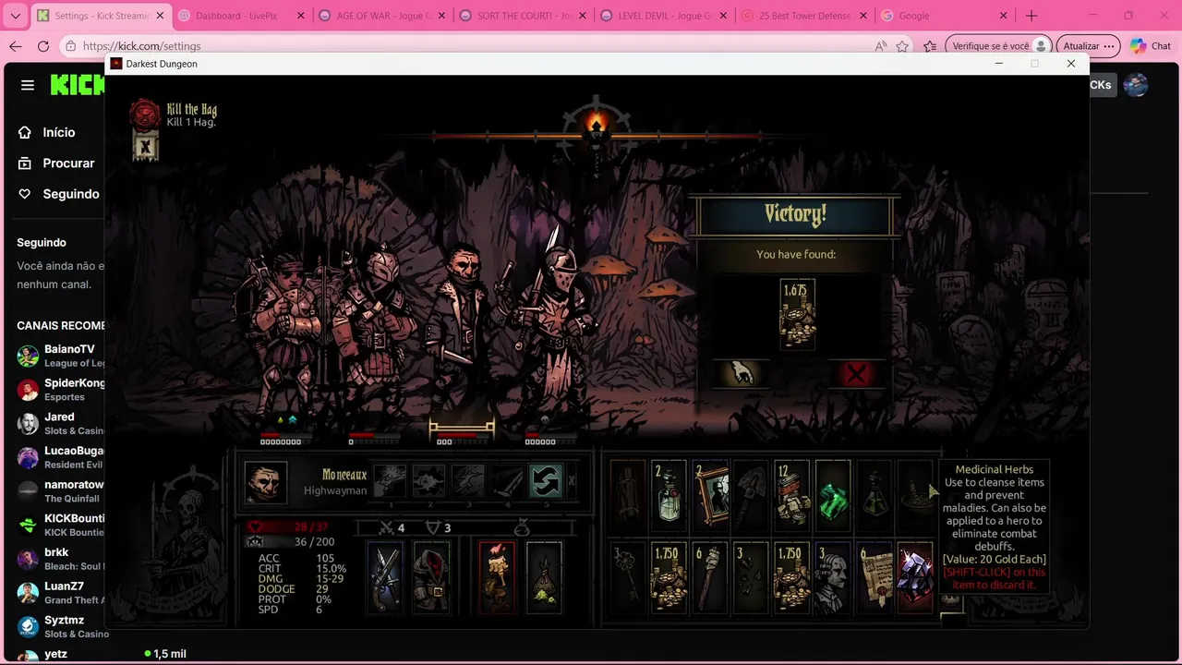Switch to 25 Best Tower Defense tab
1182x665 pixels.
805,16
